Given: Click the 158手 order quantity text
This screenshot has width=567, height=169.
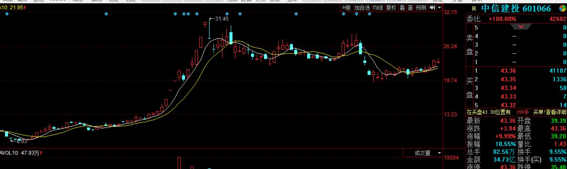Looking at the screenshot, I should point(522,112).
